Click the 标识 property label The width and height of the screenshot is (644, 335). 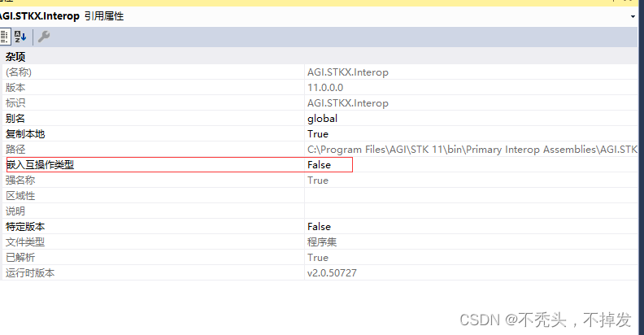click(15, 103)
